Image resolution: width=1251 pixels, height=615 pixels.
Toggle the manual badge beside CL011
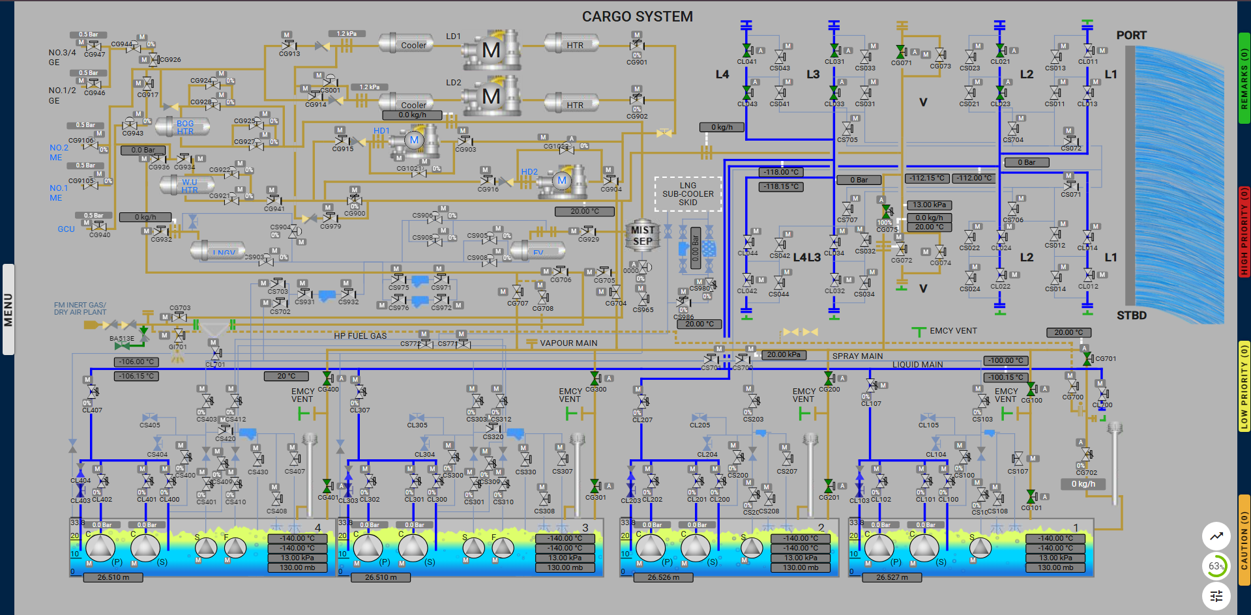pyautogui.click(x=1102, y=50)
